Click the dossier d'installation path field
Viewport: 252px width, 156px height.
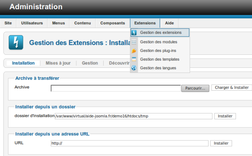[x=134, y=116]
